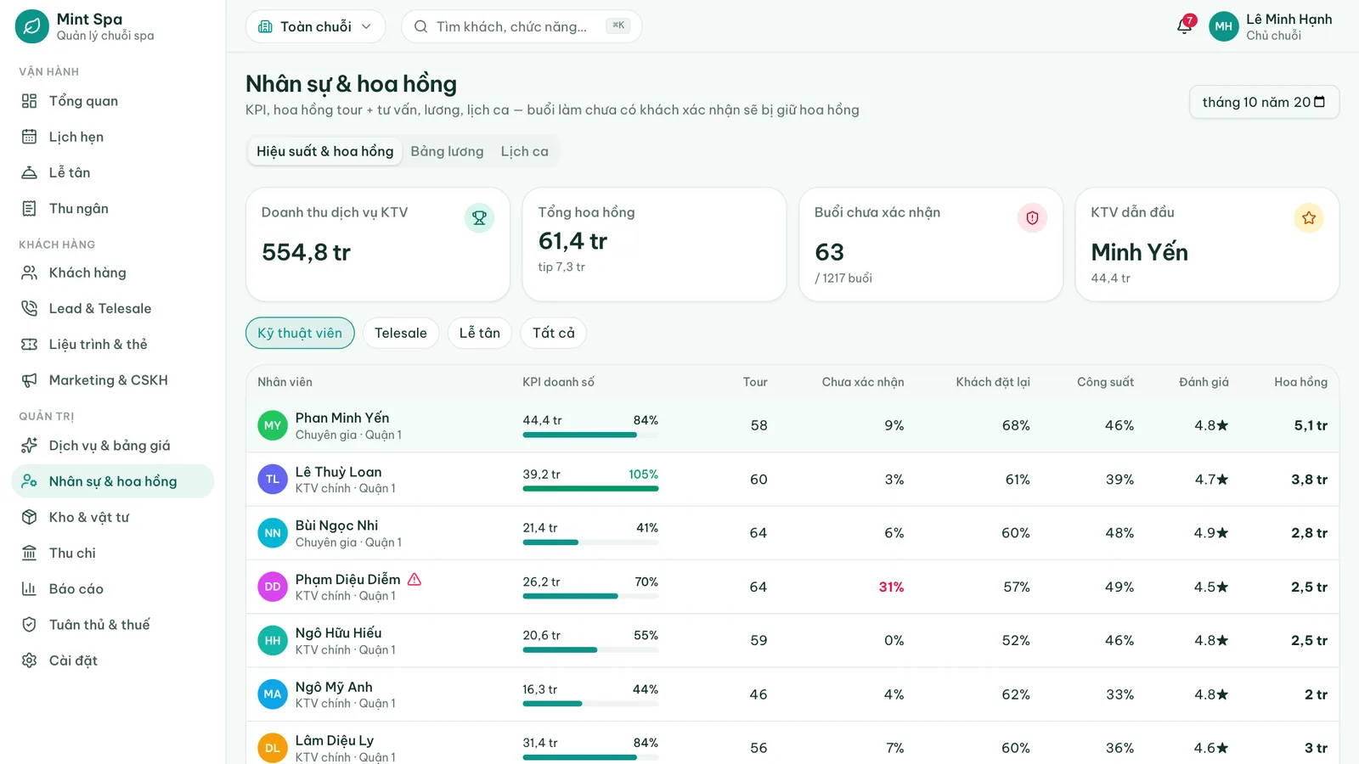
Task: Open the notifications bell
Action: point(1184,26)
